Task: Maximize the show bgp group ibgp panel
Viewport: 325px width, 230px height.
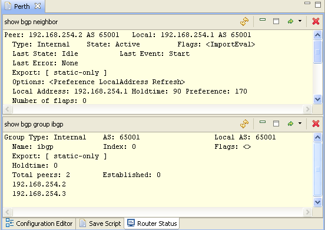Action: (x=276, y=124)
